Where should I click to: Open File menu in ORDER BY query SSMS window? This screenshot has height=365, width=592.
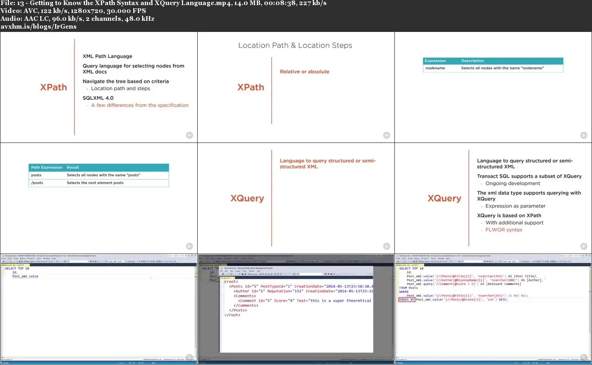pyautogui.click(x=398, y=259)
